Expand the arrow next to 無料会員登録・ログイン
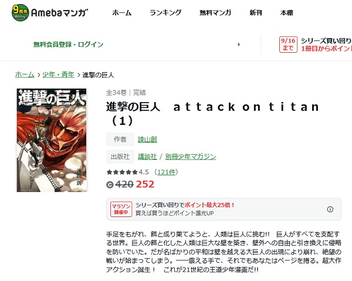352x281 pixels. coord(239,45)
